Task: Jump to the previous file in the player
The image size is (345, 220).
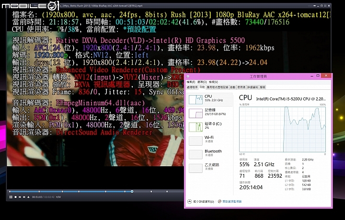Action: pos(20,197)
